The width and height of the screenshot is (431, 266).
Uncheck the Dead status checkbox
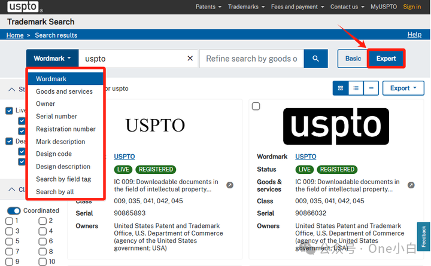(9, 142)
